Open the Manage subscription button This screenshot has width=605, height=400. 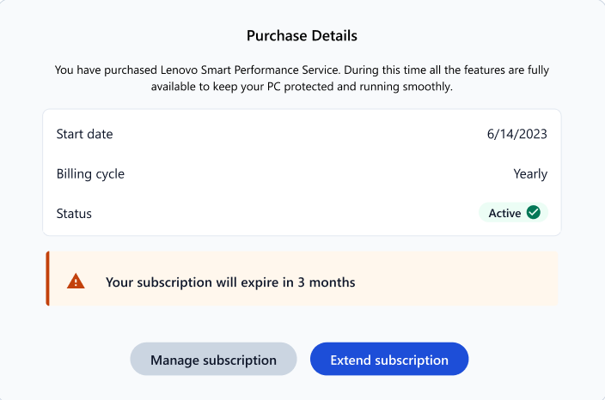click(x=213, y=359)
